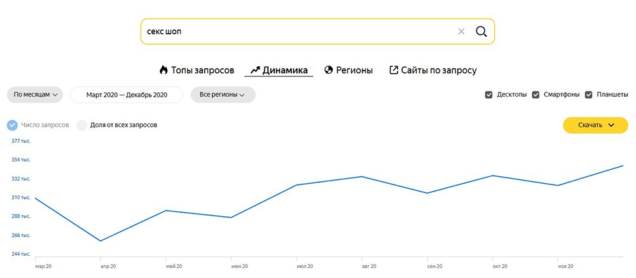Click the 354 тыс. axis label
The image size is (636, 278).
click(x=22, y=160)
